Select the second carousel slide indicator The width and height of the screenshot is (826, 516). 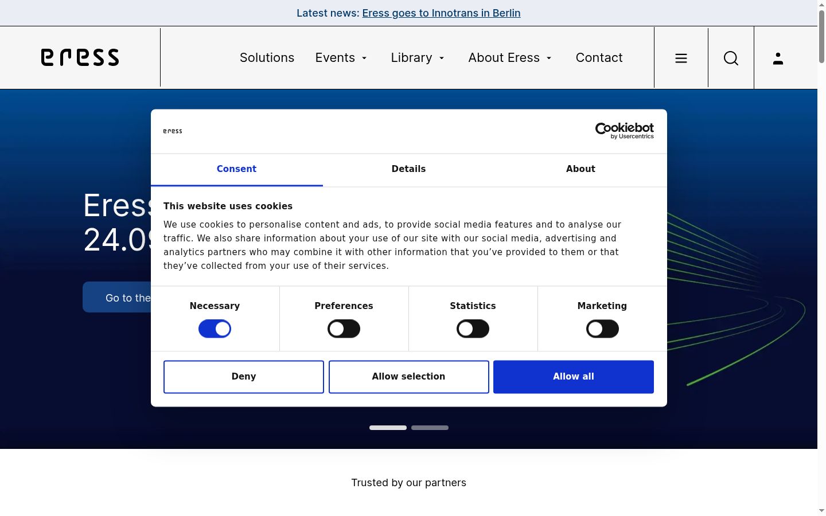[x=430, y=428]
